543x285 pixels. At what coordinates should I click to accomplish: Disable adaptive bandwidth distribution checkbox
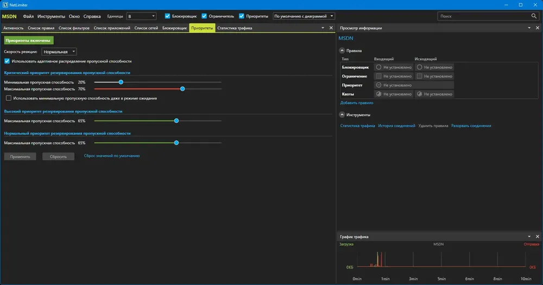pos(7,61)
